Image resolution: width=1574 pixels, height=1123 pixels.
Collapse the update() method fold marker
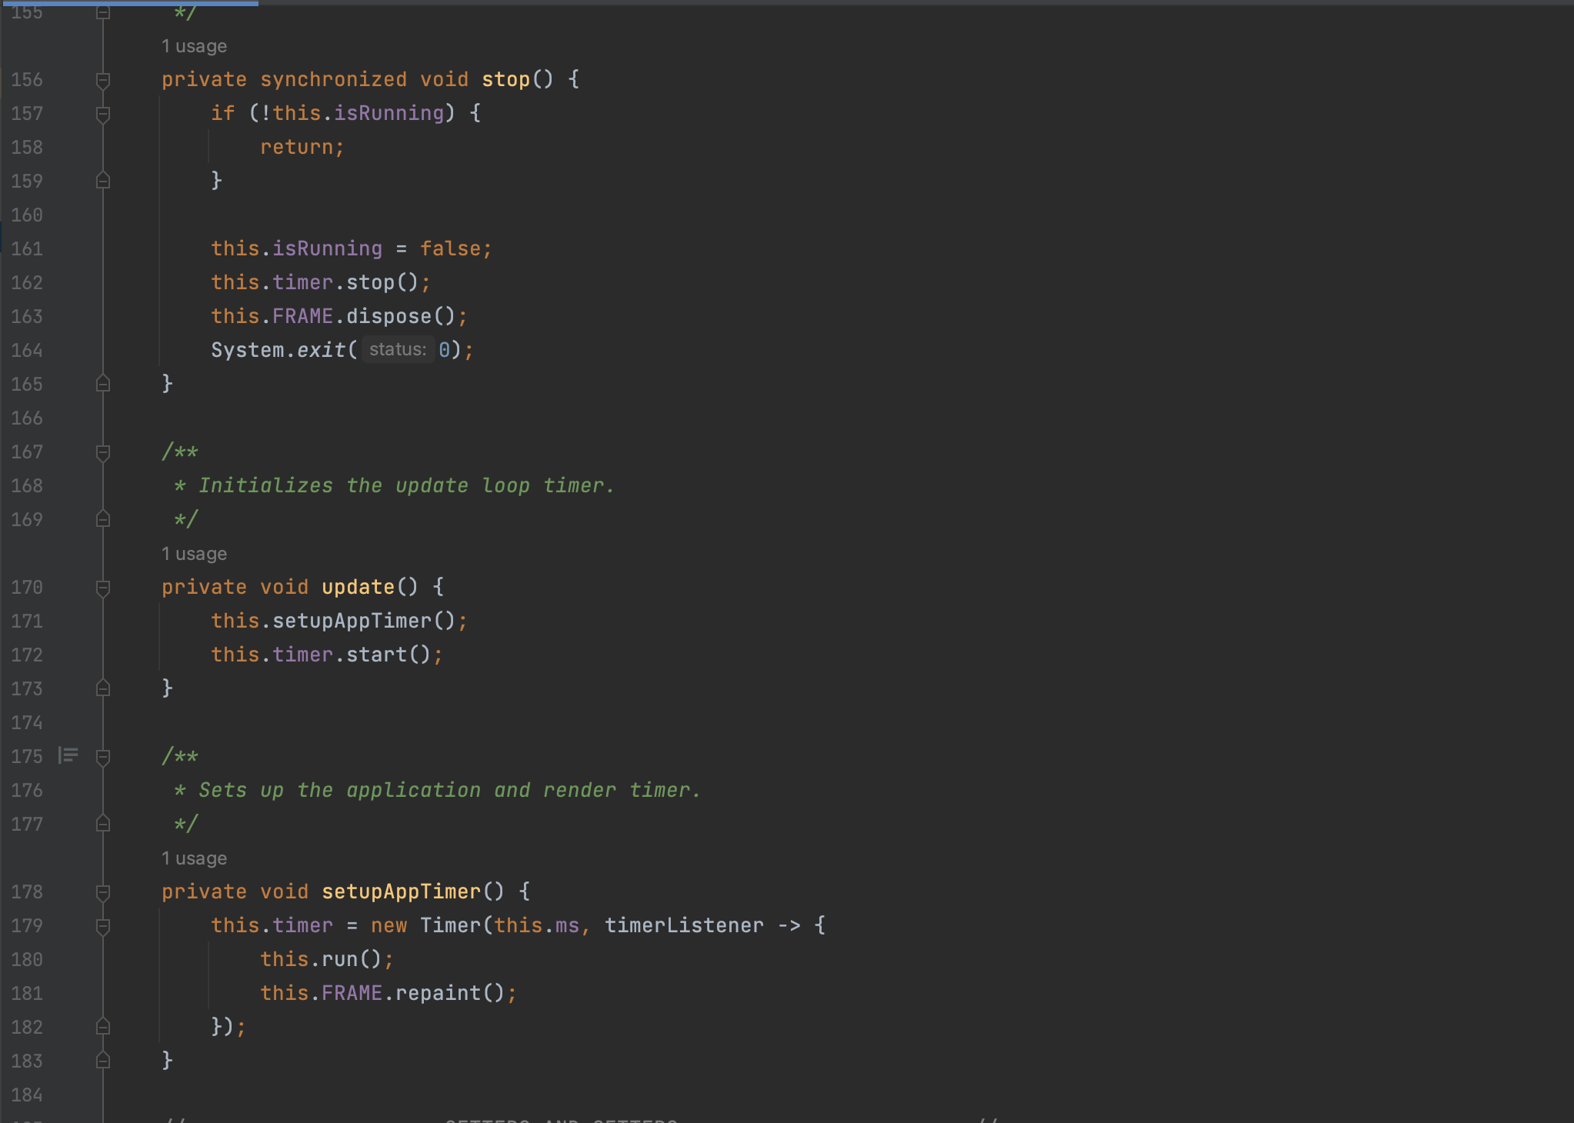click(102, 588)
